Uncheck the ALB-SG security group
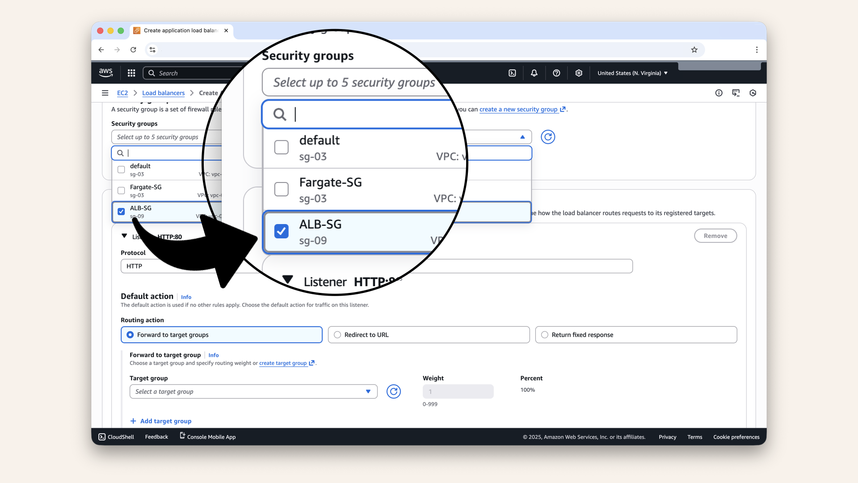 [121, 212]
